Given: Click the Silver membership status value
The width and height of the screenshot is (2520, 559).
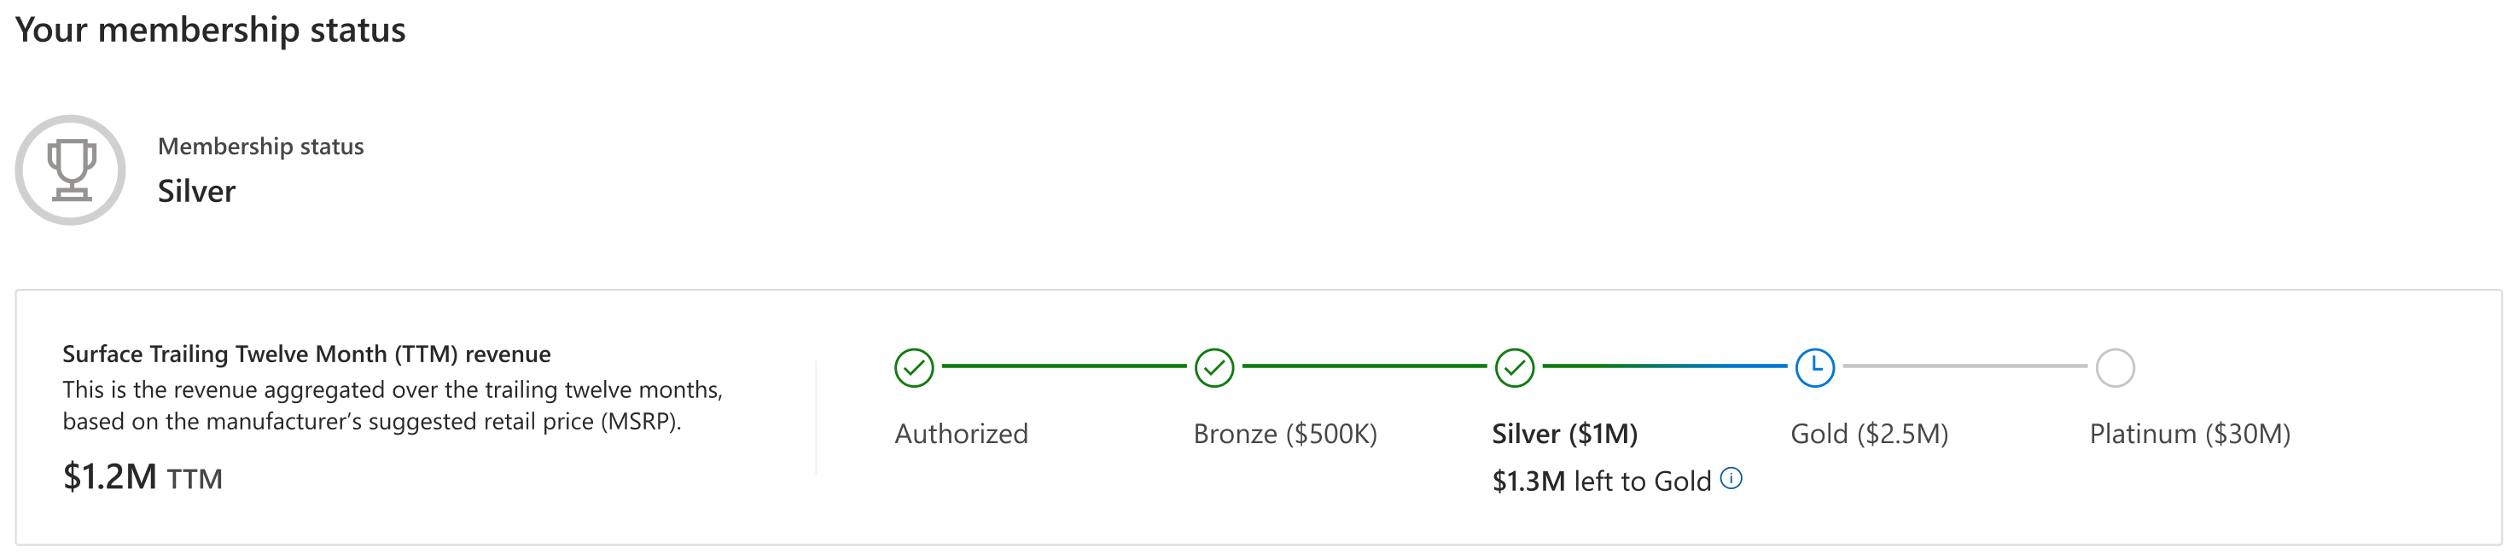Looking at the screenshot, I should point(196,191).
